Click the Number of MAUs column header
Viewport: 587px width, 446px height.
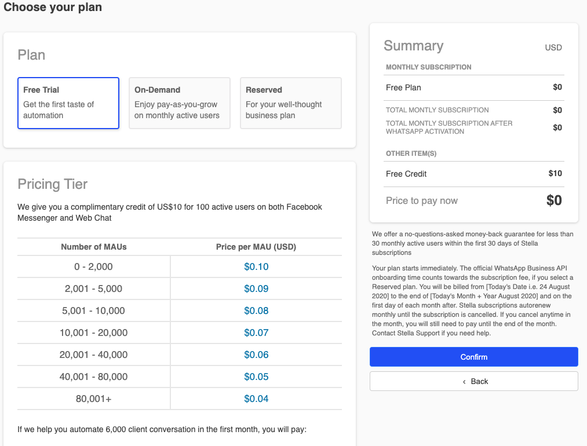tap(94, 247)
